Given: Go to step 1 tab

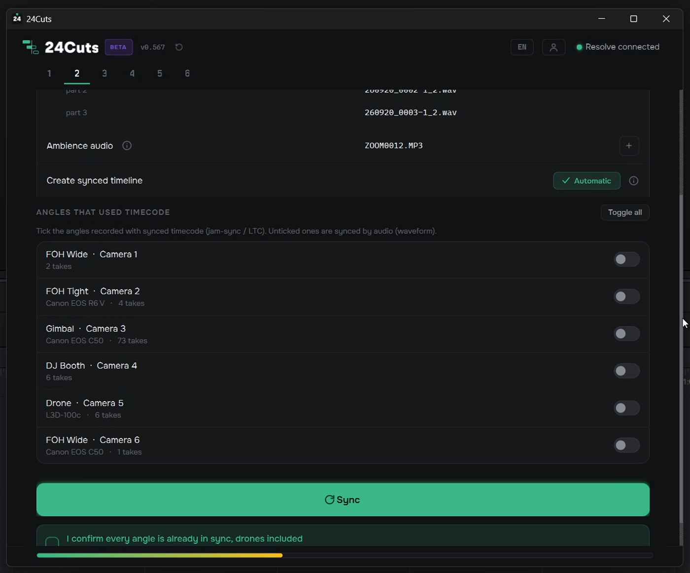Looking at the screenshot, I should 49,73.
